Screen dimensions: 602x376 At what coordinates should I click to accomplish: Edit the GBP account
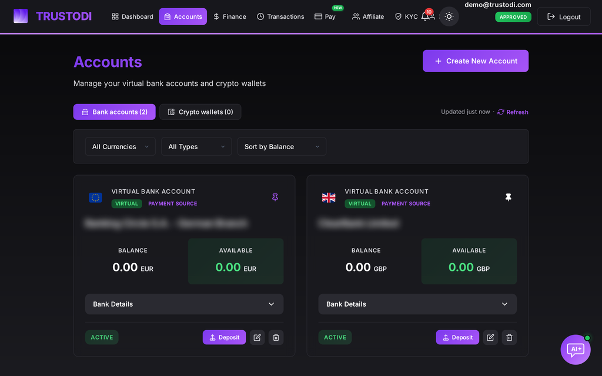pyautogui.click(x=490, y=337)
